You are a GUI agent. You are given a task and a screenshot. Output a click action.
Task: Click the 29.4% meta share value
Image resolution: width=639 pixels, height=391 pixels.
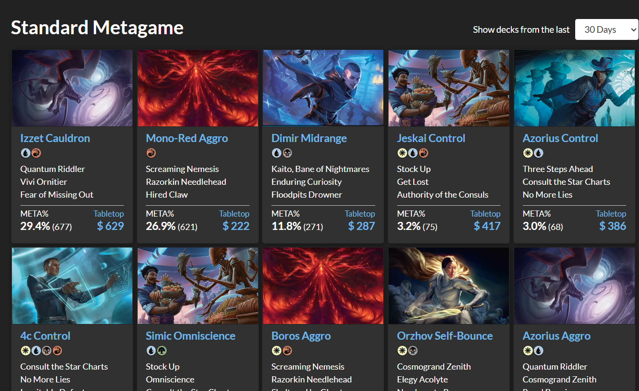tap(35, 226)
